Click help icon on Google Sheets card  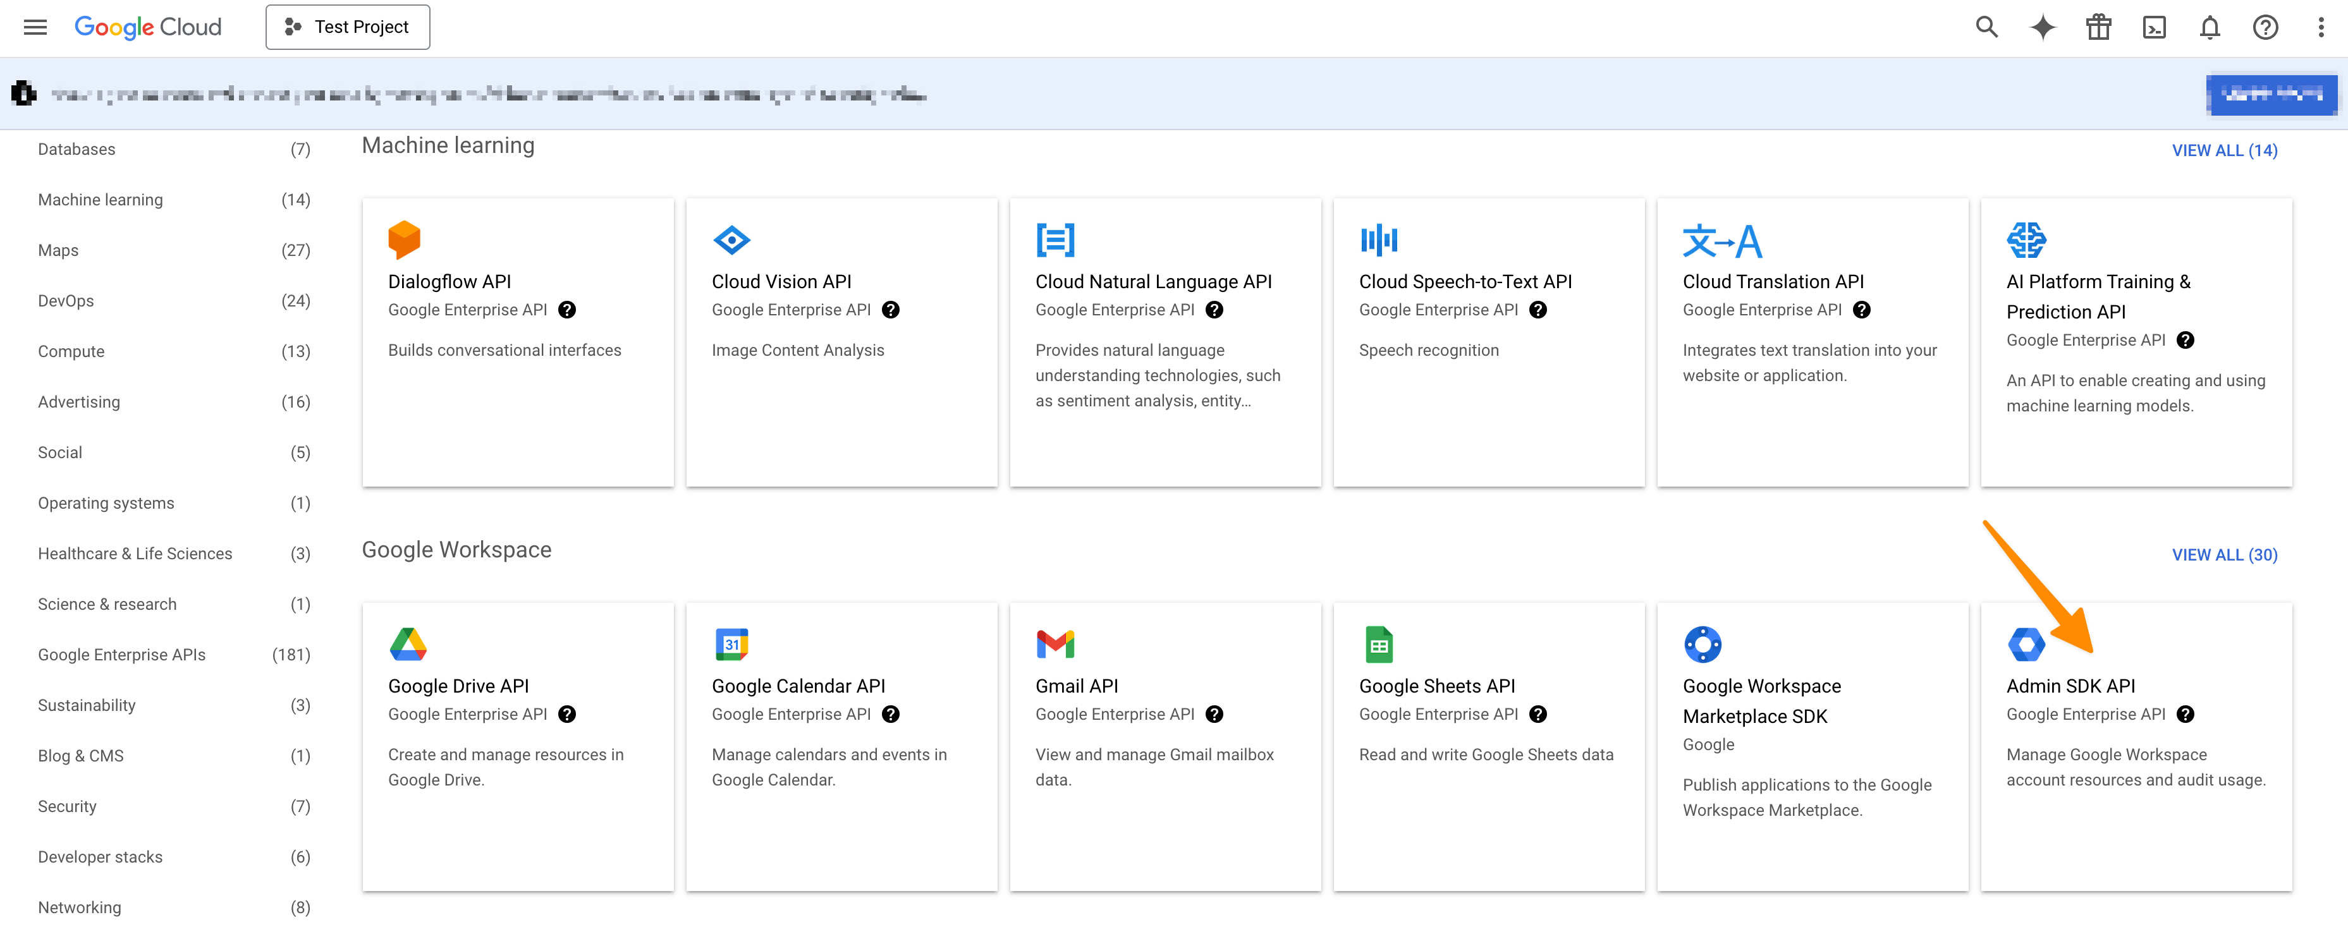coord(1538,714)
